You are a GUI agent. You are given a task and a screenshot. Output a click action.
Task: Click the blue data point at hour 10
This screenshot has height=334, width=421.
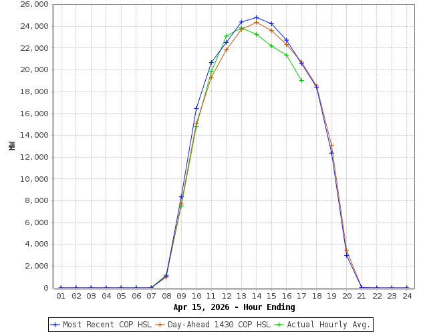(196, 108)
